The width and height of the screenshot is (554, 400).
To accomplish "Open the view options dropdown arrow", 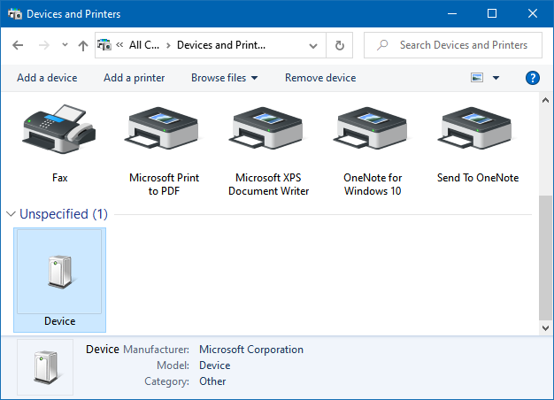I will click(x=496, y=78).
